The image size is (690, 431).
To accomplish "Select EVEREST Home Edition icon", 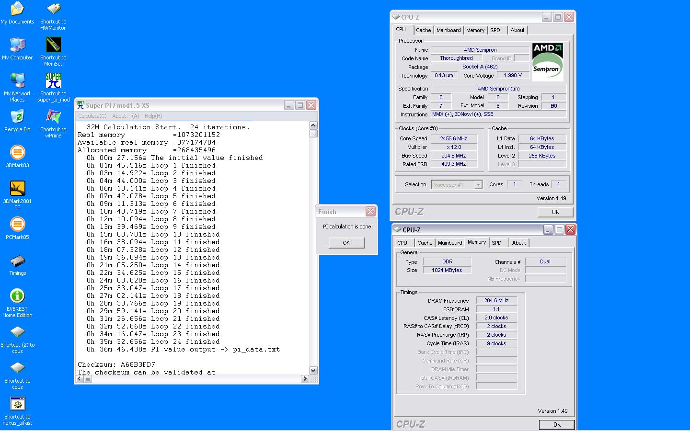I will (17, 303).
